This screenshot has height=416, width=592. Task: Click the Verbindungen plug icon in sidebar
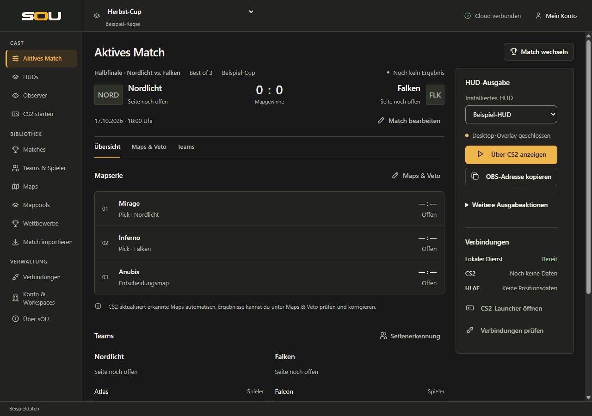[15, 277]
